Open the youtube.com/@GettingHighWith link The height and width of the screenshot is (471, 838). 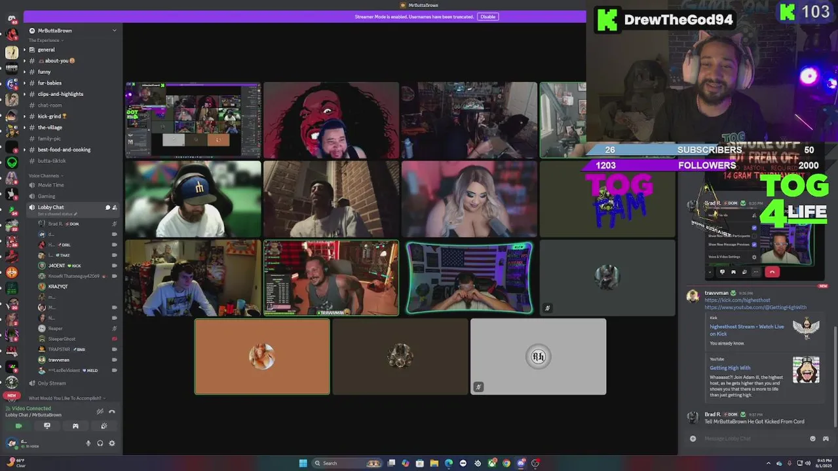pyautogui.click(x=755, y=307)
